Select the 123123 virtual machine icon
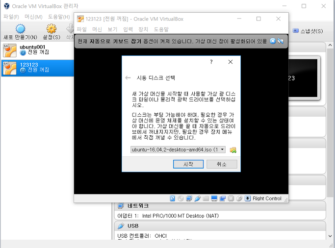This screenshot has height=248, width=335. point(10,68)
